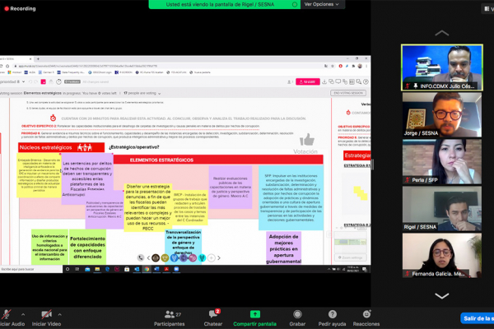The image size is (494, 329).
Task: Open audio options arrow next to microphone
Action: tap(23, 314)
